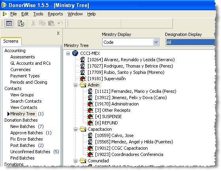Screen dimensions: 221x171
Task: Open the File menu
Action: coord(13,14)
